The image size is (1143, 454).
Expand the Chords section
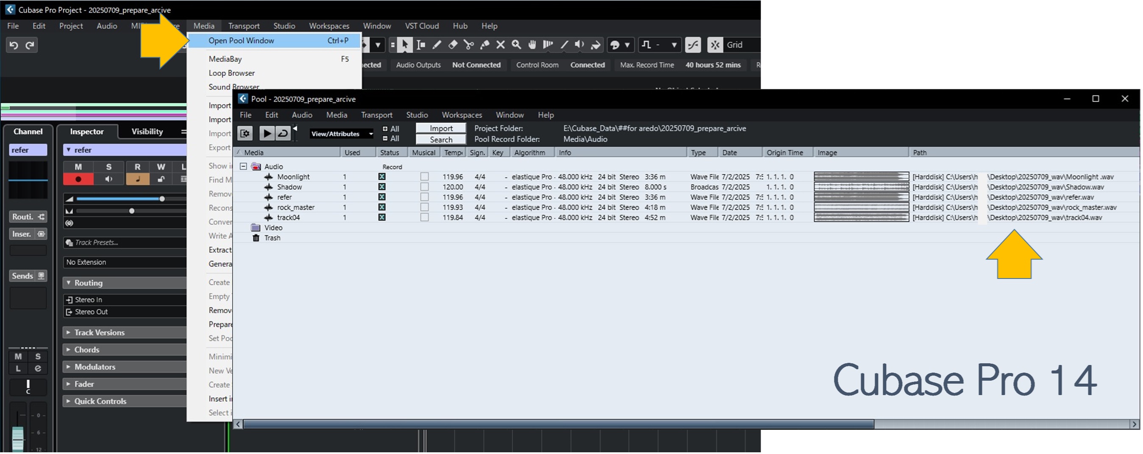point(68,350)
